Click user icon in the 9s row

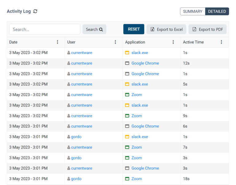69,116
